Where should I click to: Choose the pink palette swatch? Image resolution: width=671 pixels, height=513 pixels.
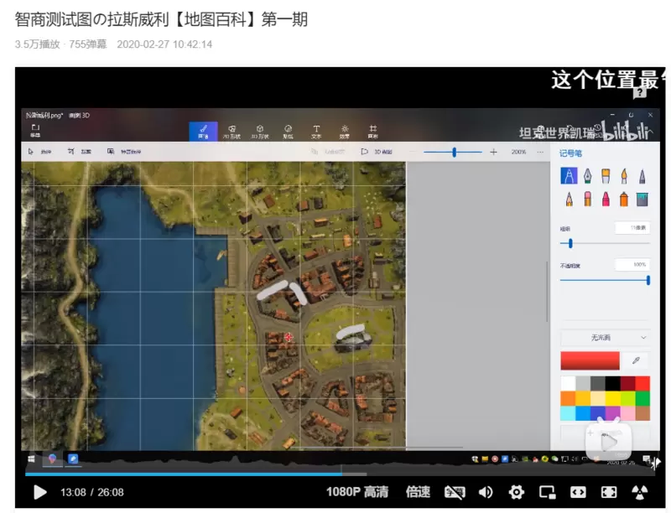[627, 413]
